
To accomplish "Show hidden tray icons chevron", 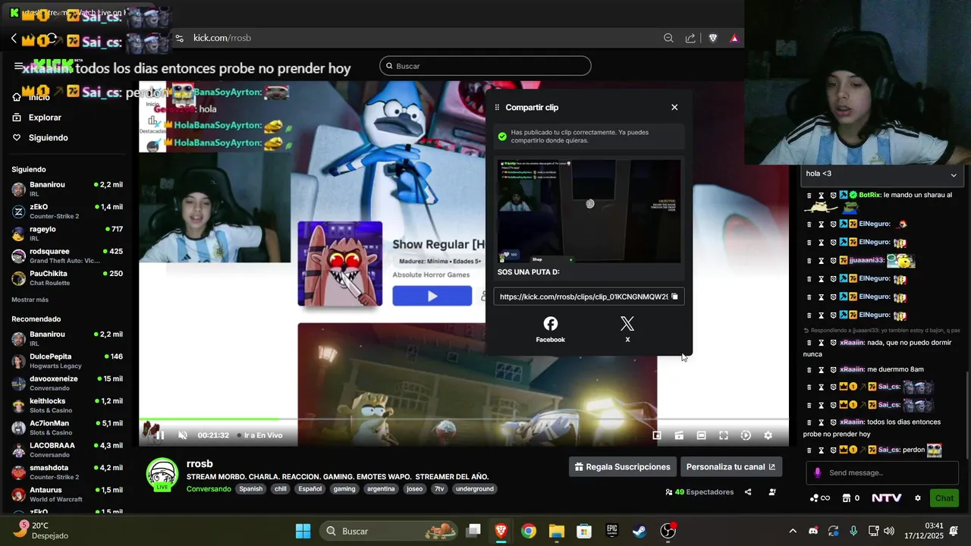I will [x=793, y=531].
